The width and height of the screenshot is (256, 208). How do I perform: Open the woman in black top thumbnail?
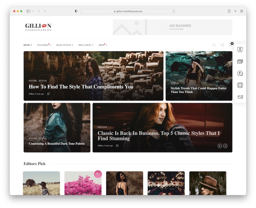125,183
